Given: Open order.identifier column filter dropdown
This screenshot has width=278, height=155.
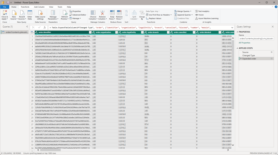Looking at the screenshot, I should pos(90,32).
